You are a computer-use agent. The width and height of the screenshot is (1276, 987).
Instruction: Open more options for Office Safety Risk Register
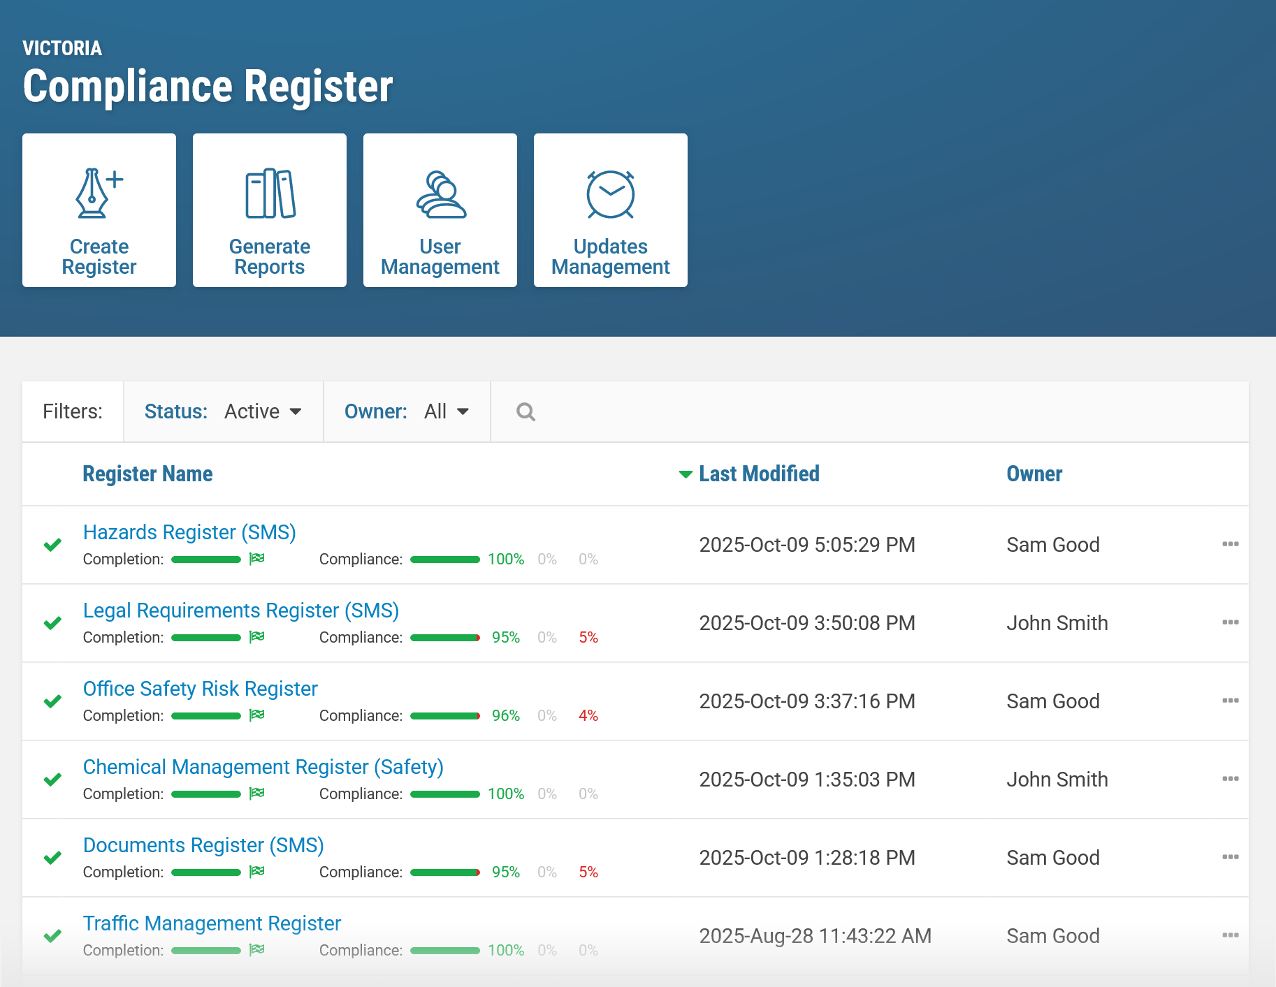(x=1230, y=701)
